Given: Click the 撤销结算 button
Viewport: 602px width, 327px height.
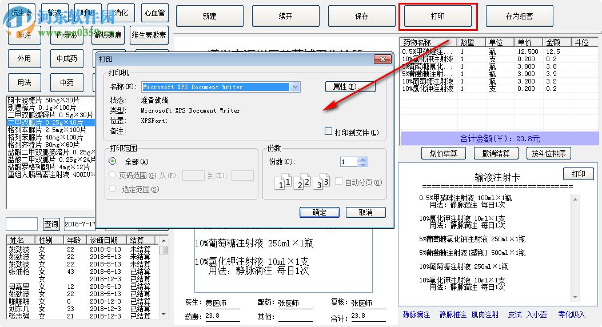Looking at the screenshot, I should (496, 153).
